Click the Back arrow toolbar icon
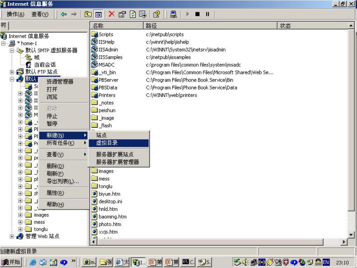Viewport: 357px width, 268px height. (x=64, y=14)
